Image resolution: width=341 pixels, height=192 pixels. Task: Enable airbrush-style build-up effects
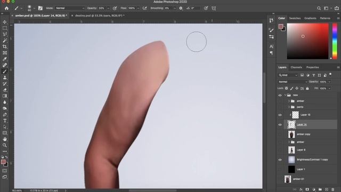coord(144,9)
